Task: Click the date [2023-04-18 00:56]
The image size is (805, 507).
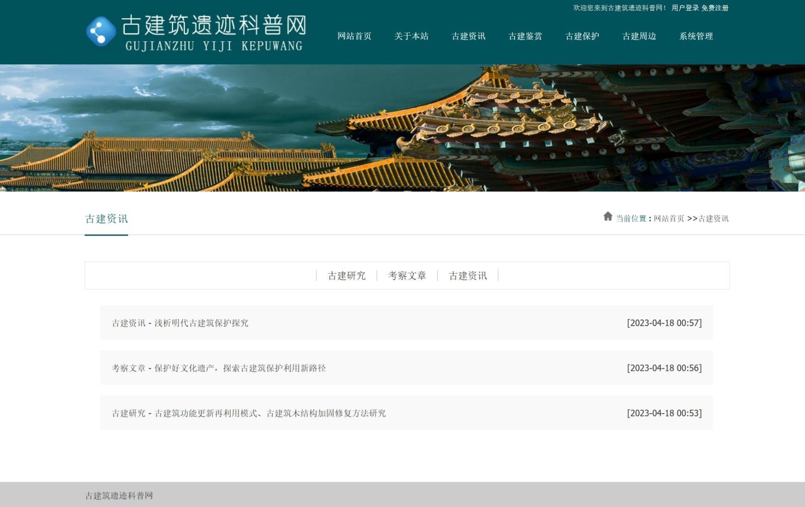Action: [x=664, y=368]
